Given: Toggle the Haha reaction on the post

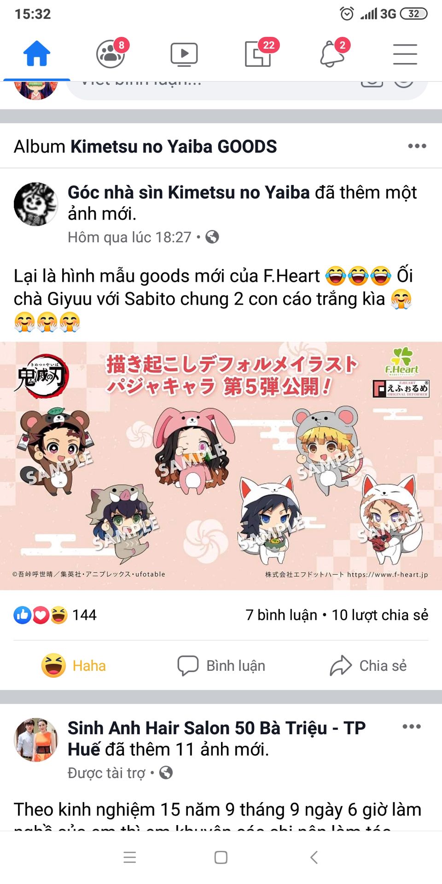Looking at the screenshot, I should (x=74, y=666).
